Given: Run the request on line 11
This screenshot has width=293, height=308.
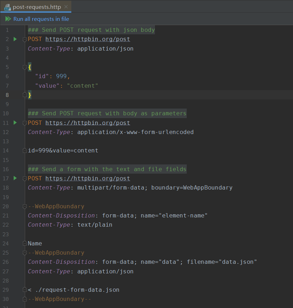Looking at the screenshot, I should pos(15,123).
